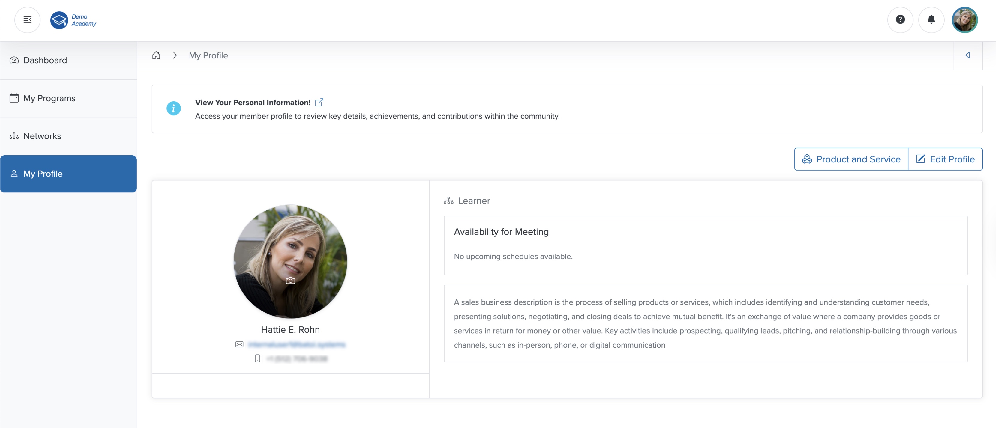996x428 pixels.
Task: Collapse the page panel using the right arrow
Action: point(968,55)
